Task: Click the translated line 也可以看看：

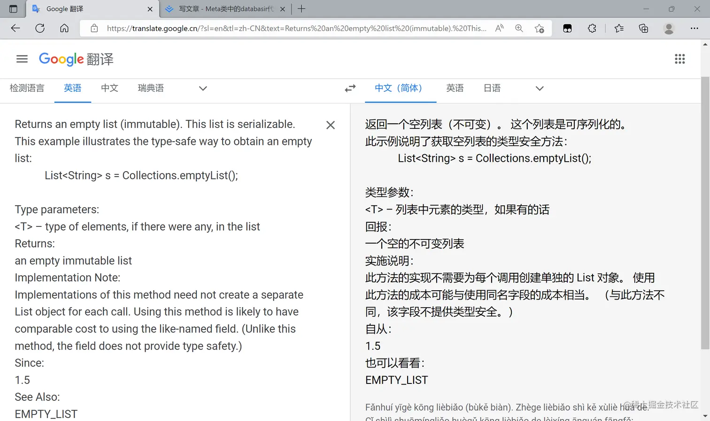Action: (x=395, y=363)
